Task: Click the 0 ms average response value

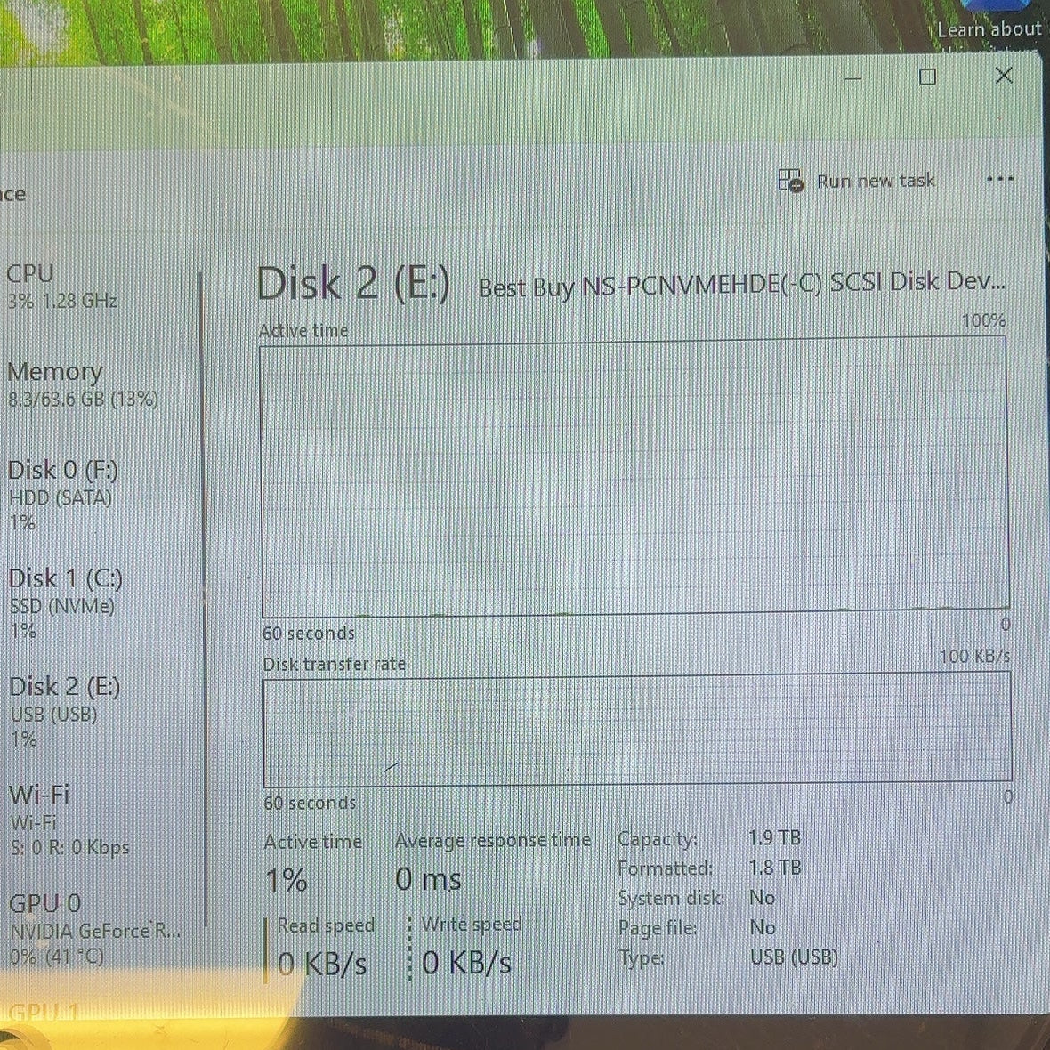Action: point(428,879)
